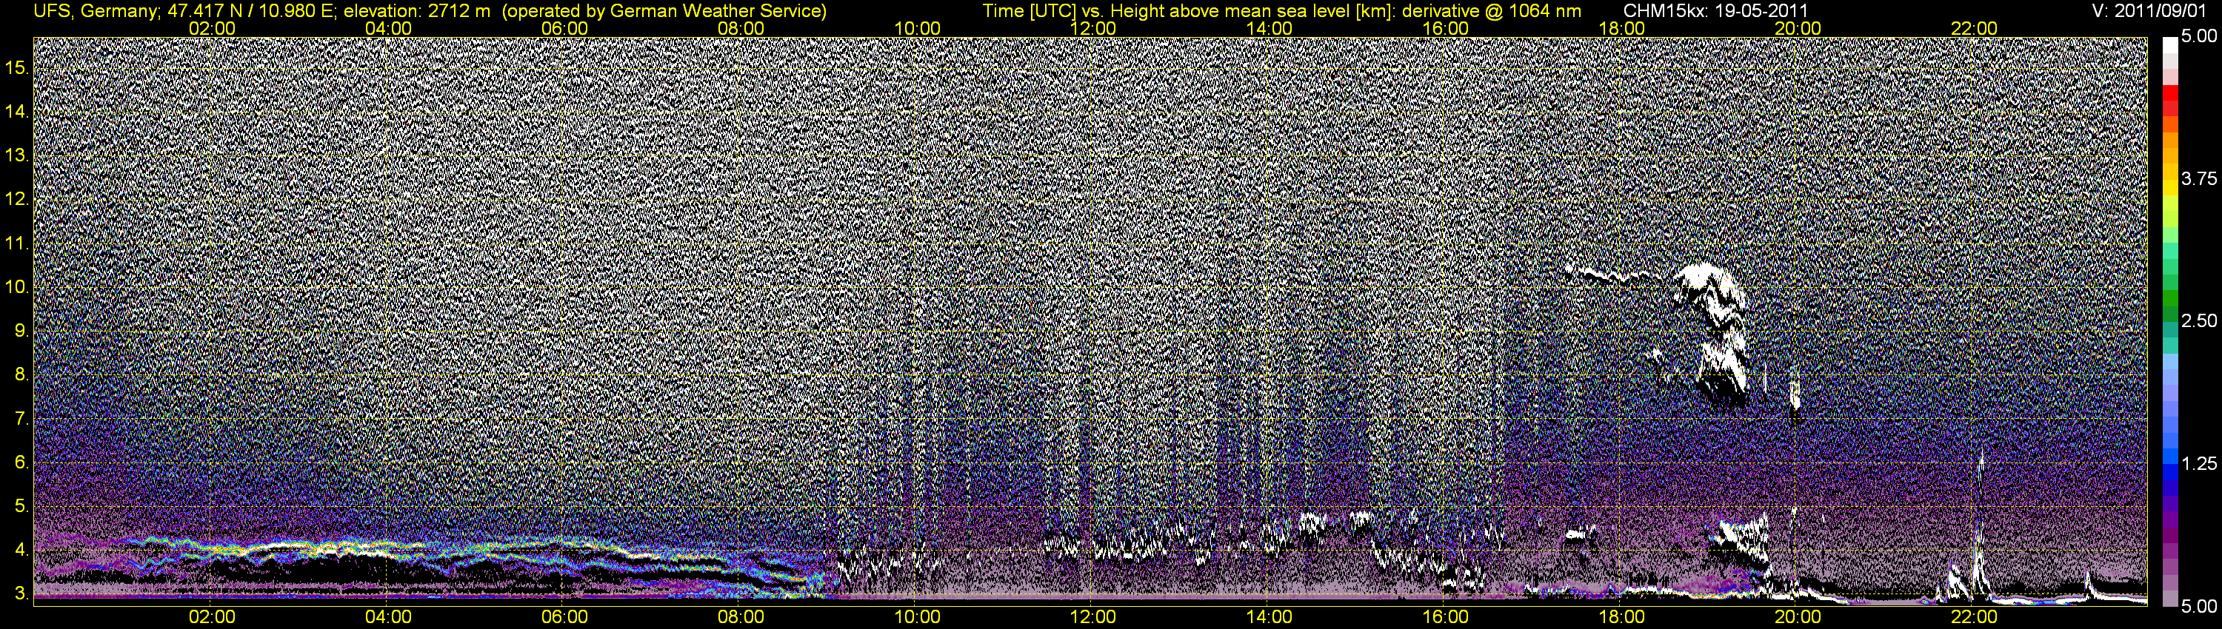Select the 12:00 label on bottom axis
The width and height of the screenshot is (2222, 629).
point(1093,617)
